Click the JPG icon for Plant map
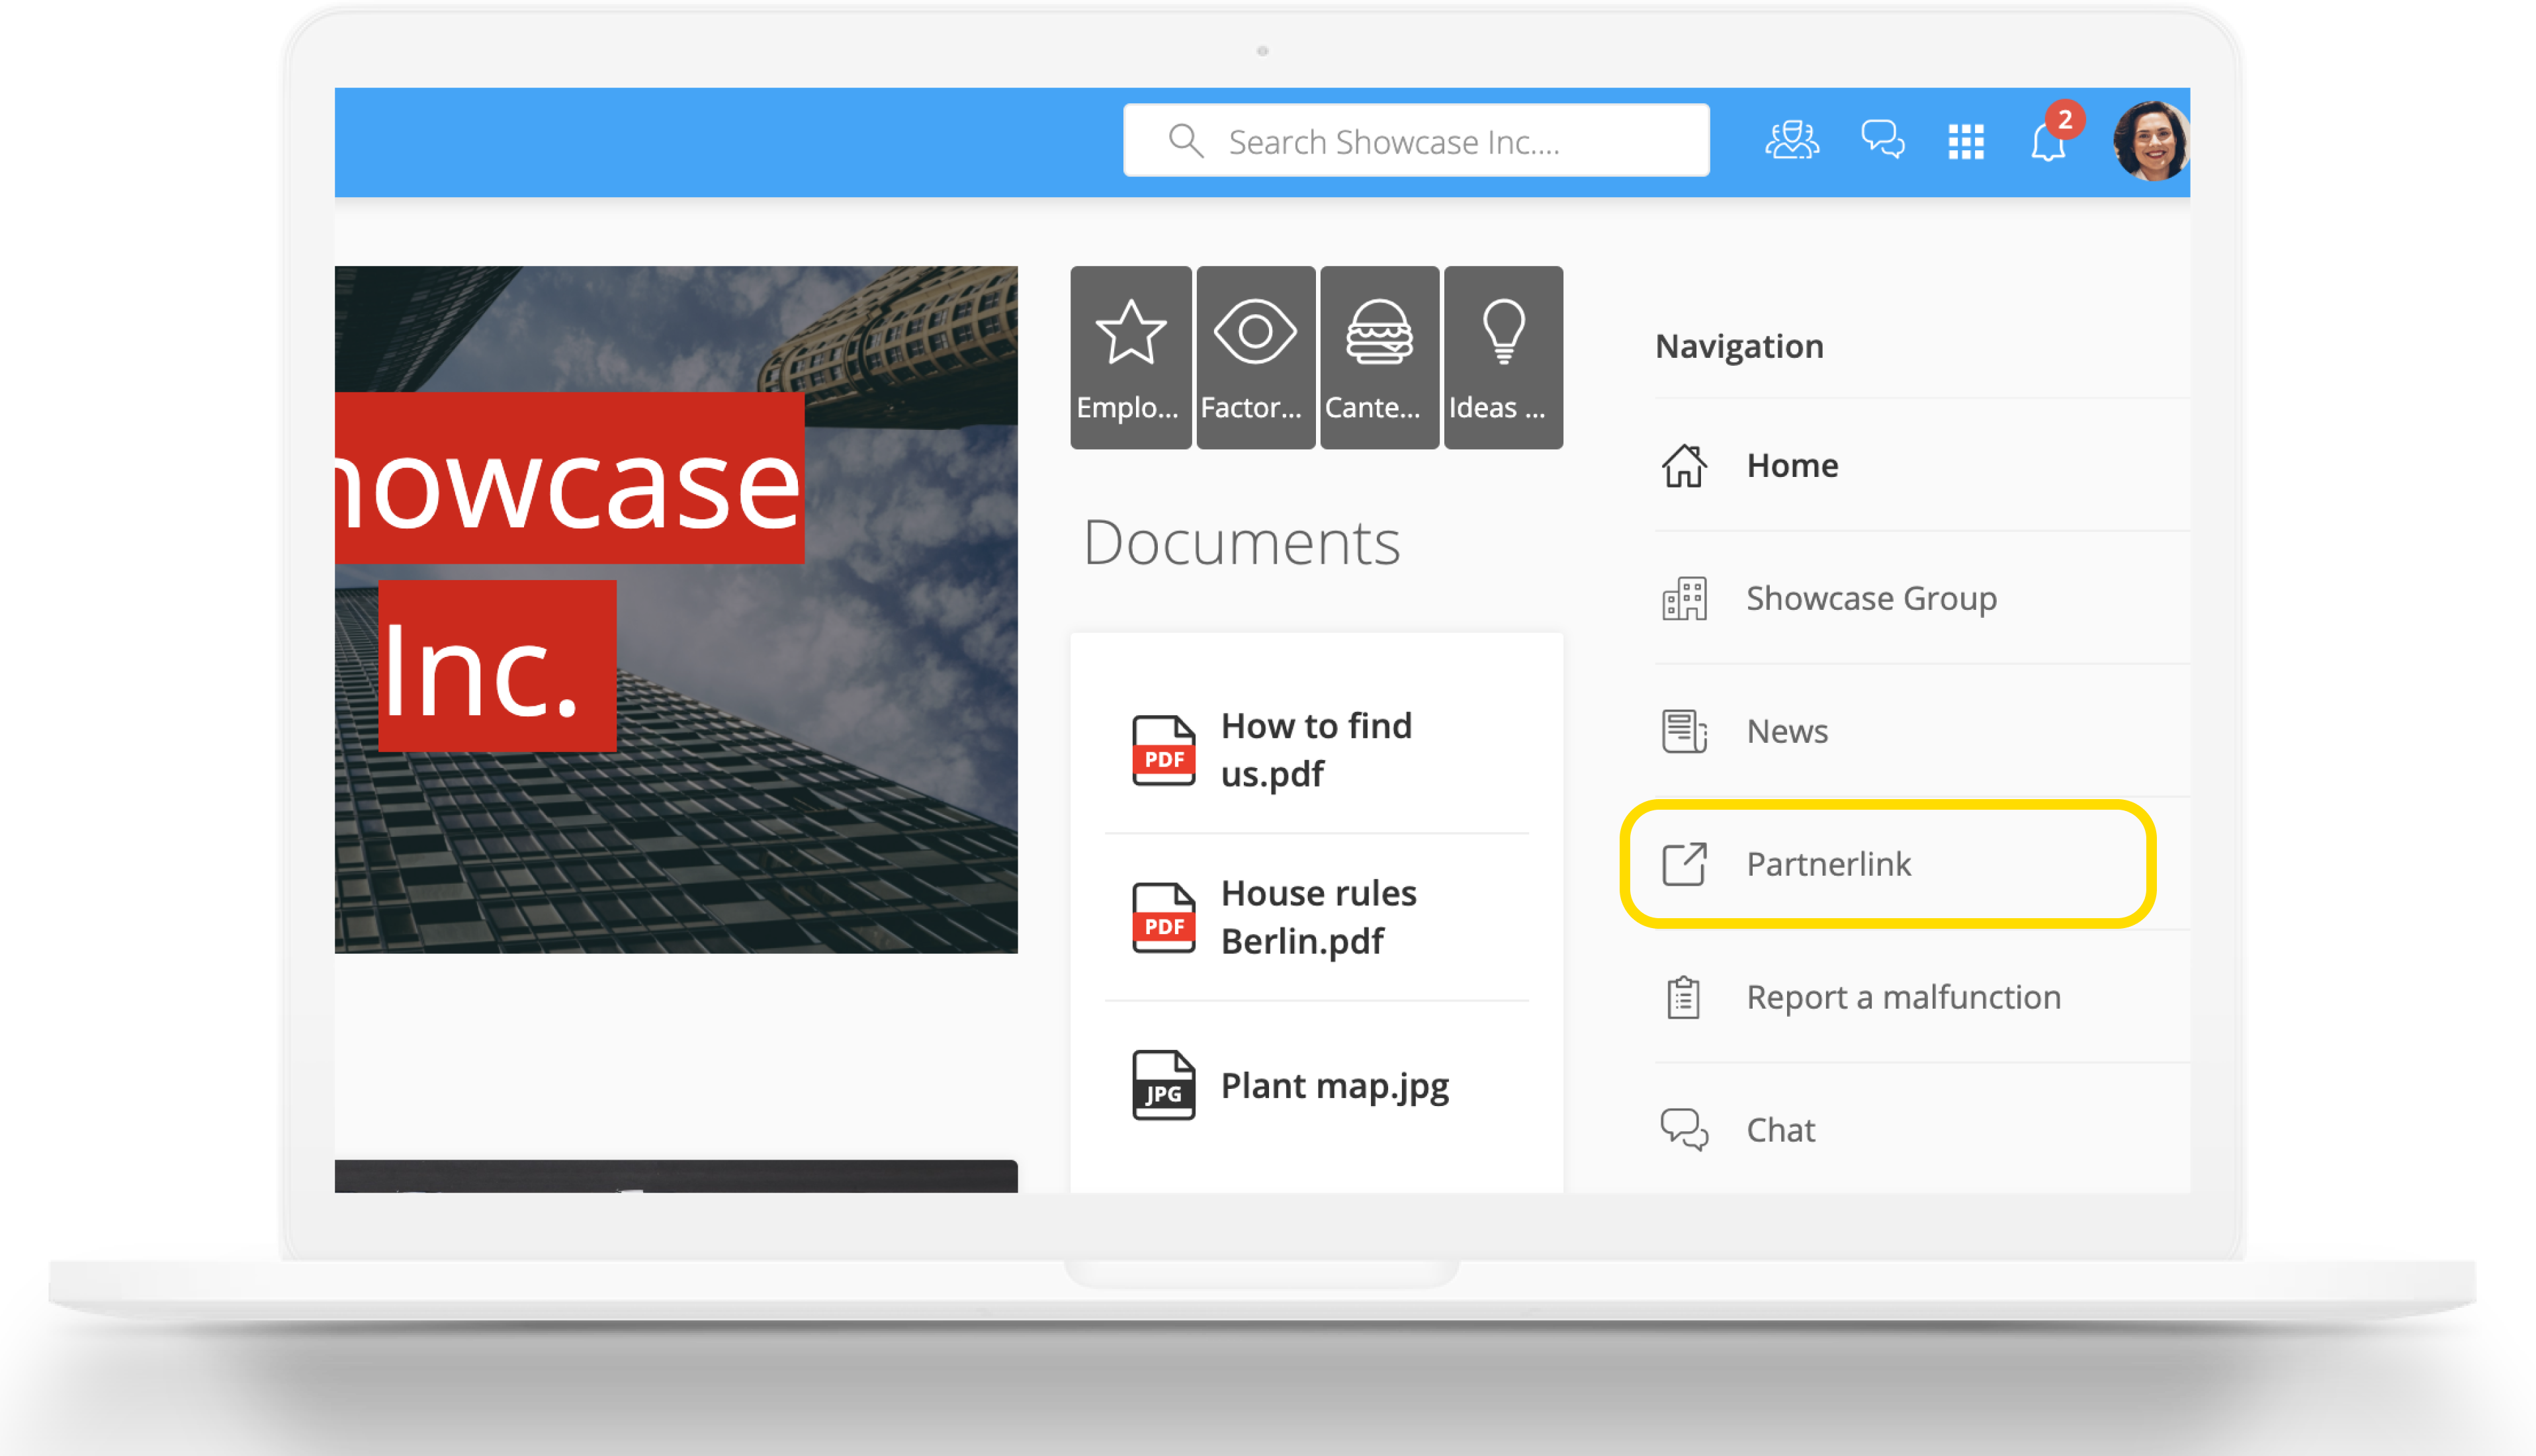The image size is (2536, 1456). click(1163, 1085)
